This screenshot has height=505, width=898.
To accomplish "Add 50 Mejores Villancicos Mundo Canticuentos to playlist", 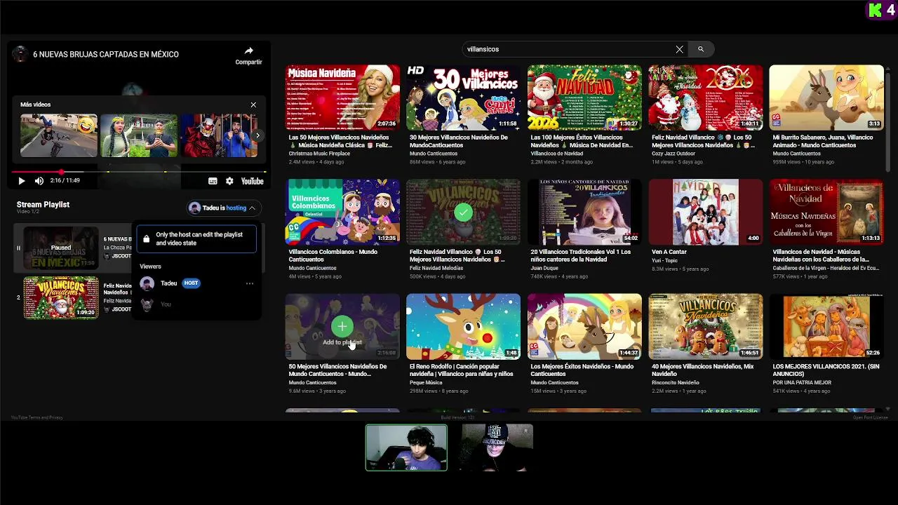I will pos(342,326).
